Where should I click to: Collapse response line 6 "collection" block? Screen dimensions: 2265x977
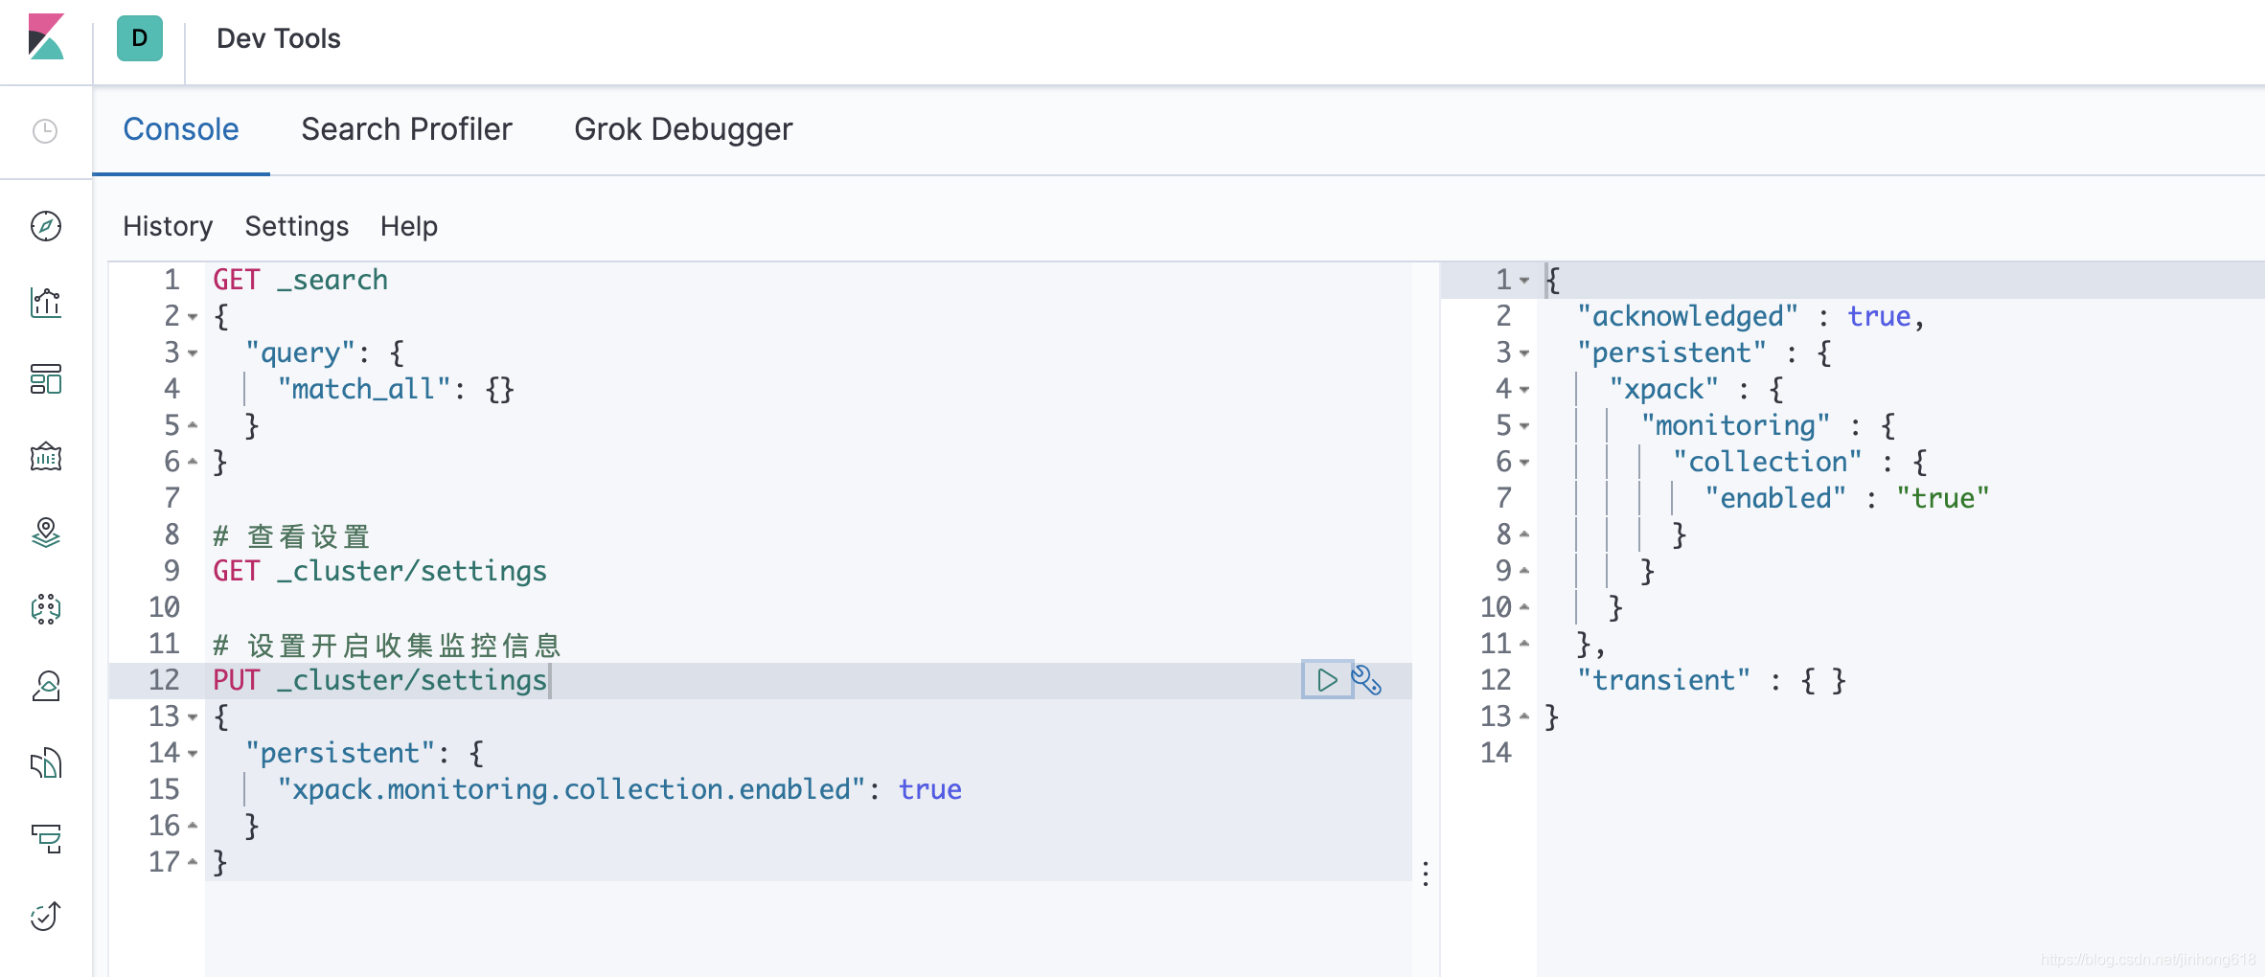(x=1524, y=462)
